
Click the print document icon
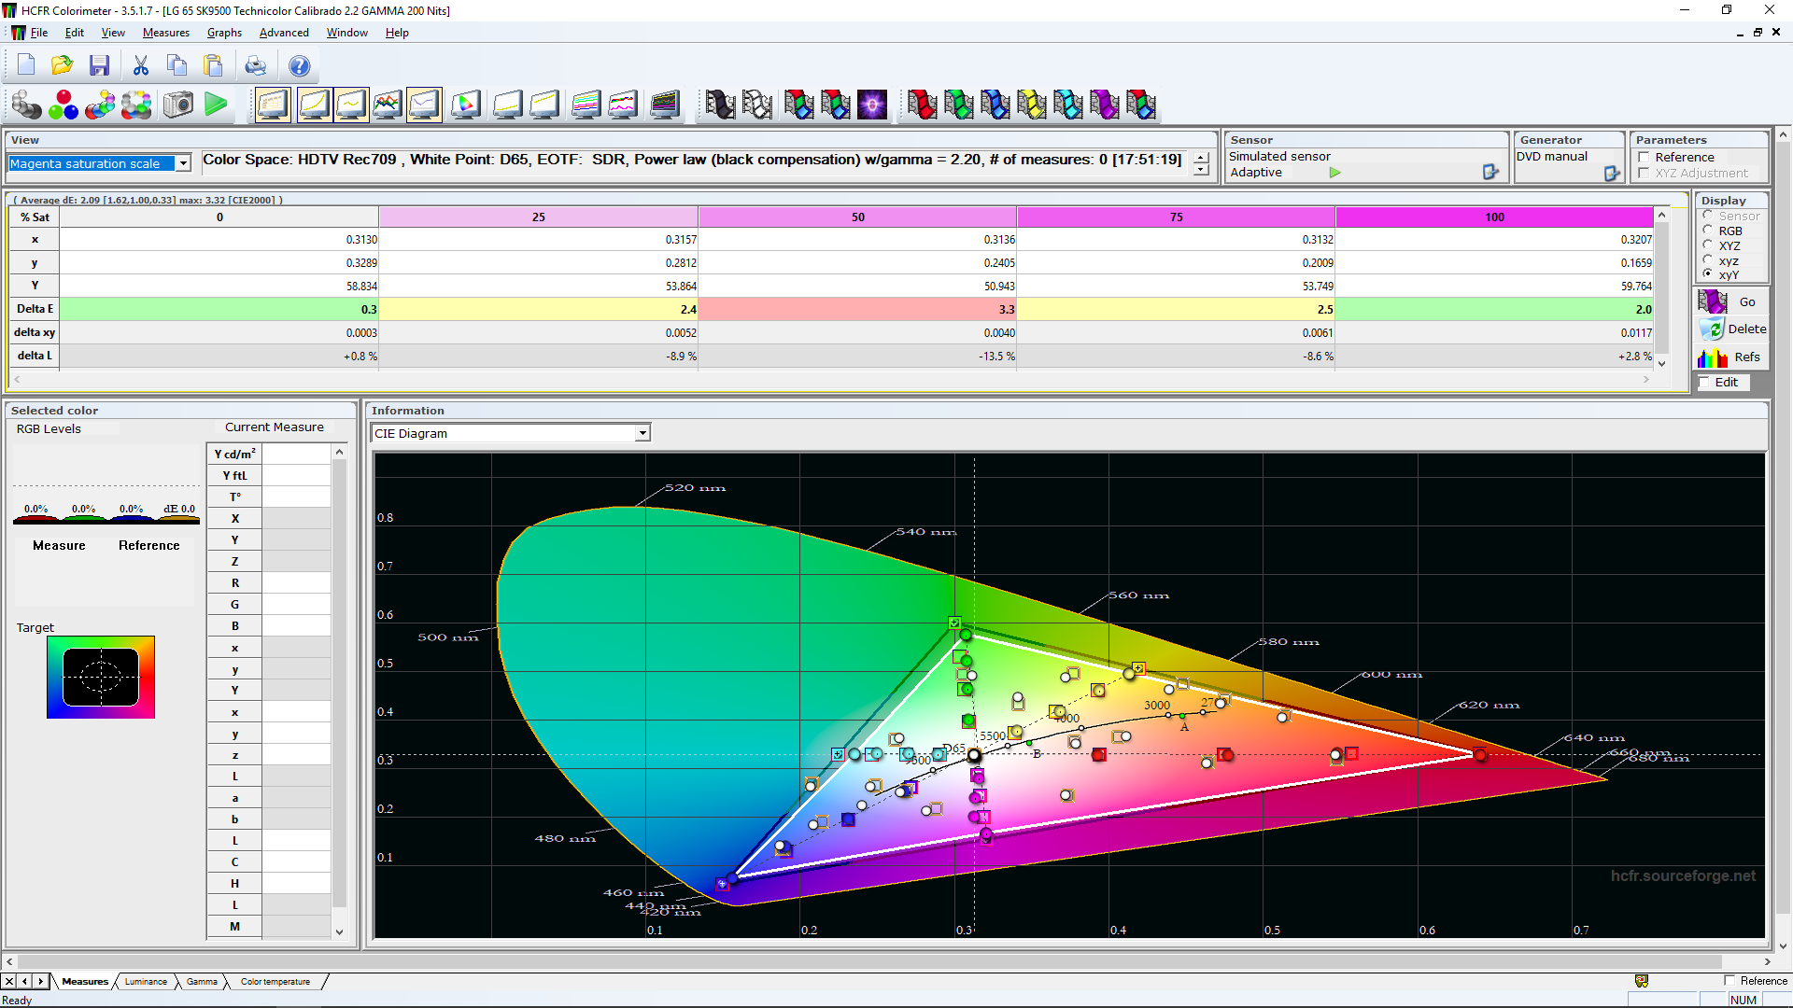255,65
